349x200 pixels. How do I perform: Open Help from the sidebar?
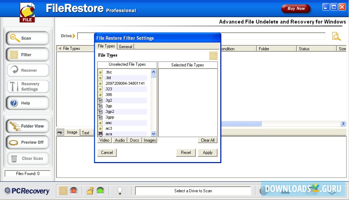(x=28, y=103)
